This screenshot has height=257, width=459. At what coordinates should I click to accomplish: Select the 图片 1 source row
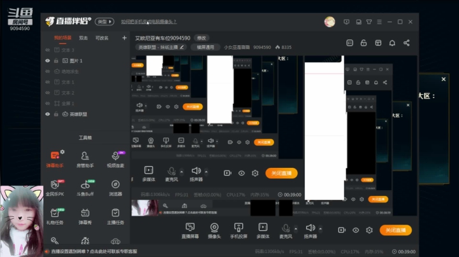coord(85,60)
